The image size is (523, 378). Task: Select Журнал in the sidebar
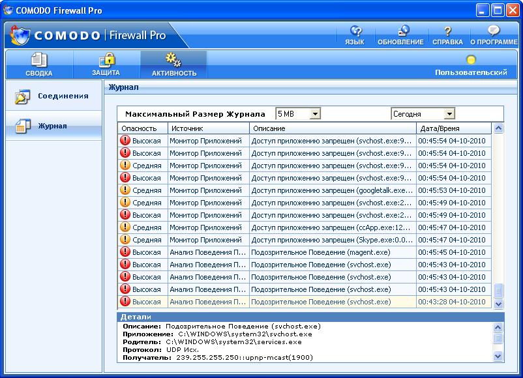coord(53,126)
